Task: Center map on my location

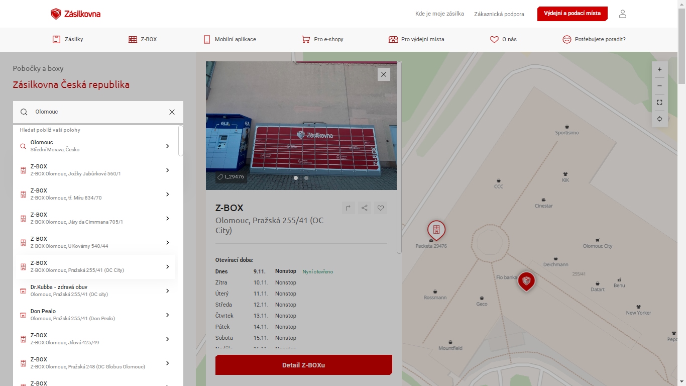Action: pyautogui.click(x=659, y=119)
